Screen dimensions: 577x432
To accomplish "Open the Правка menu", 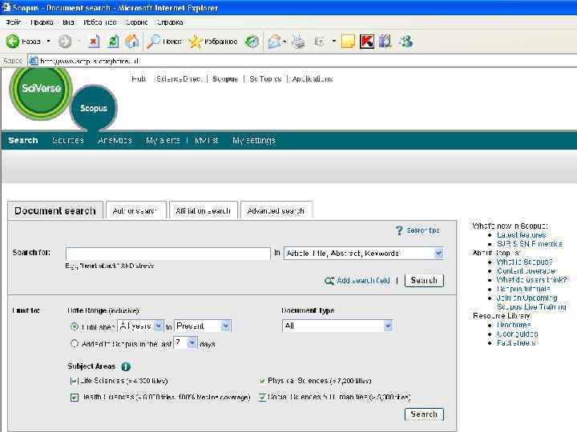I will click(42, 22).
